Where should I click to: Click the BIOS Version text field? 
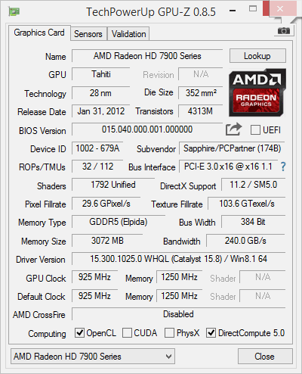(x=147, y=129)
